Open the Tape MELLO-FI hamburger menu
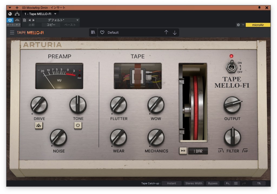277x194 pixels. [x=12, y=32]
